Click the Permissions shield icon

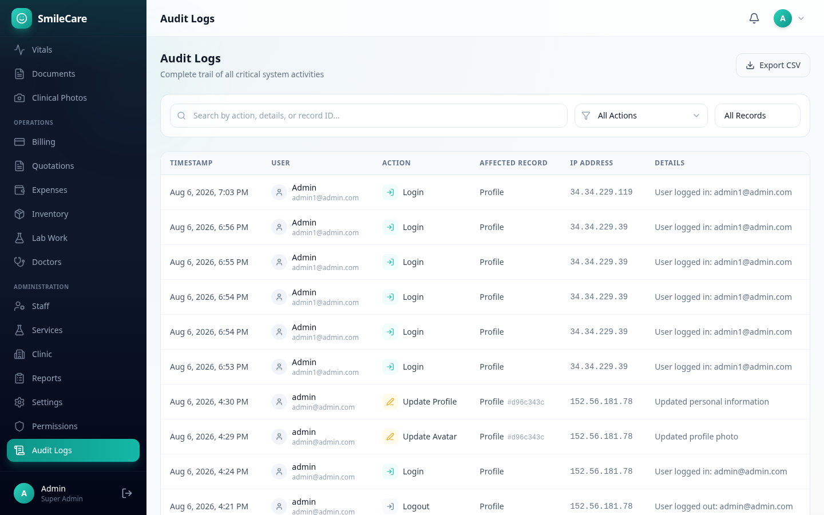coord(19,426)
